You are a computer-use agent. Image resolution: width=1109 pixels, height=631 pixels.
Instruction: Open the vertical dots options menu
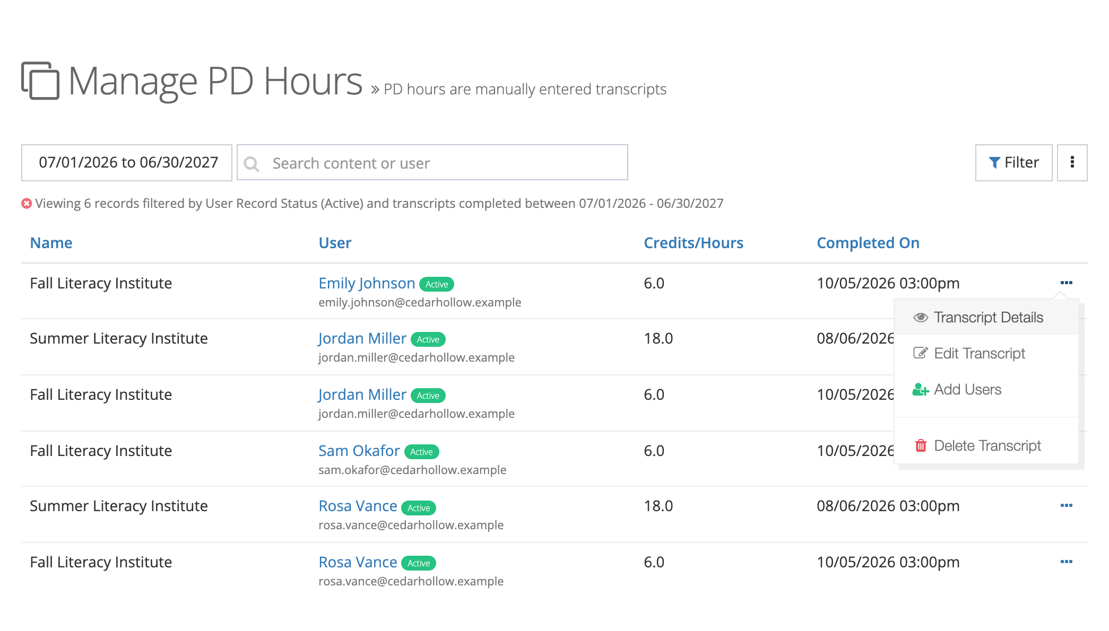(x=1072, y=162)
